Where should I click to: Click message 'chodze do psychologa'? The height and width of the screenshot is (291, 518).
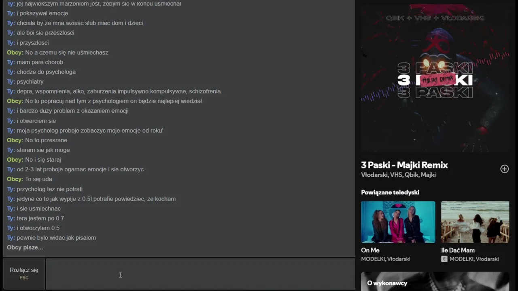pos(41,72)
